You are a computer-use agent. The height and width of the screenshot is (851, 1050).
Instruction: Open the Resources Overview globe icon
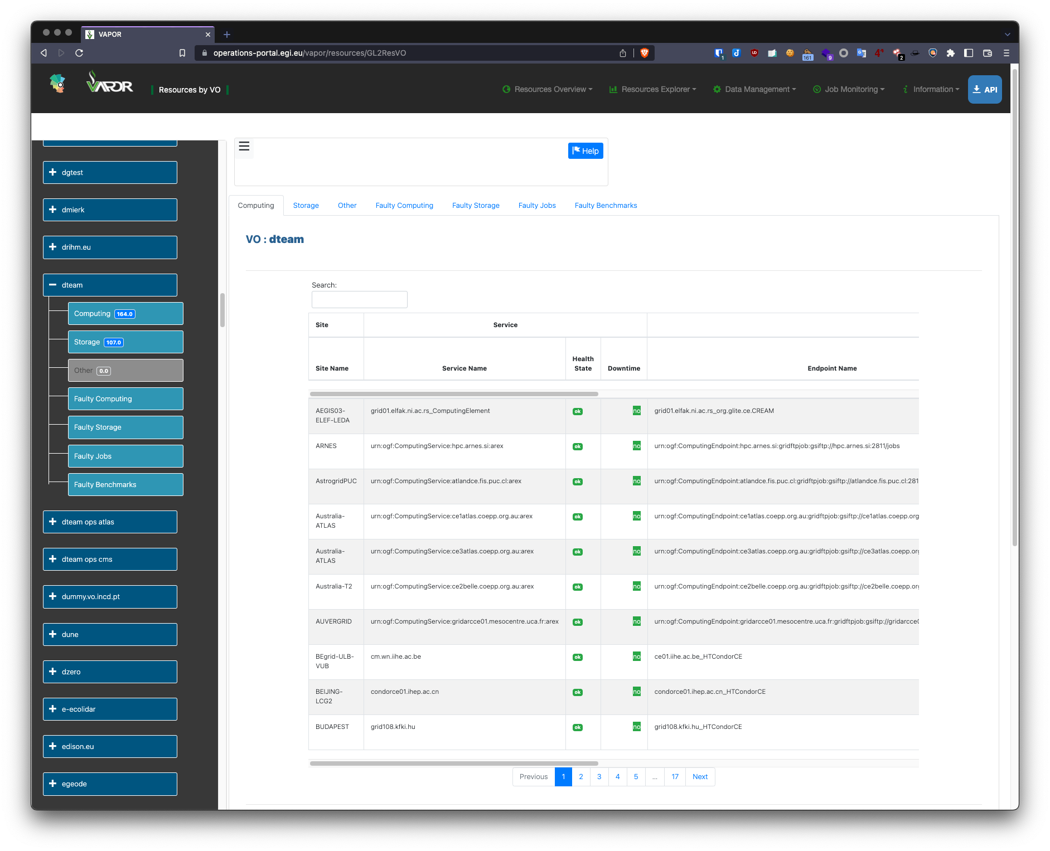506,89
